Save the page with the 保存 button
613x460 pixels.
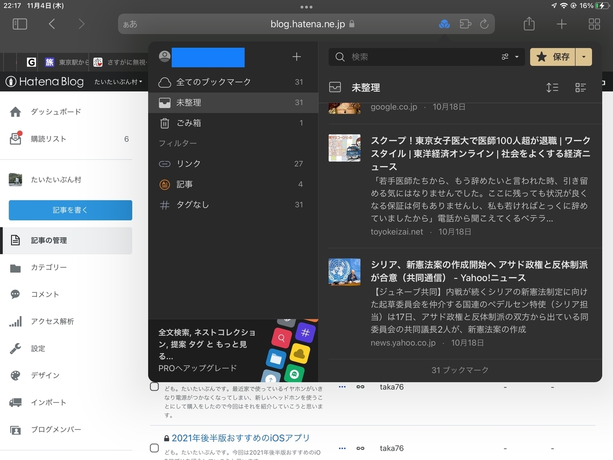tap(553, 57)
